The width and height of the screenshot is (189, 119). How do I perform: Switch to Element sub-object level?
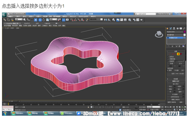(181, 54)
